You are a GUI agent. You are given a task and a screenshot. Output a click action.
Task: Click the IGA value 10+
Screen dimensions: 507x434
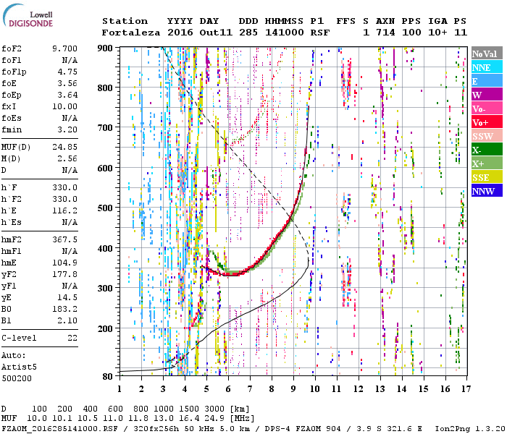(437, 33)
